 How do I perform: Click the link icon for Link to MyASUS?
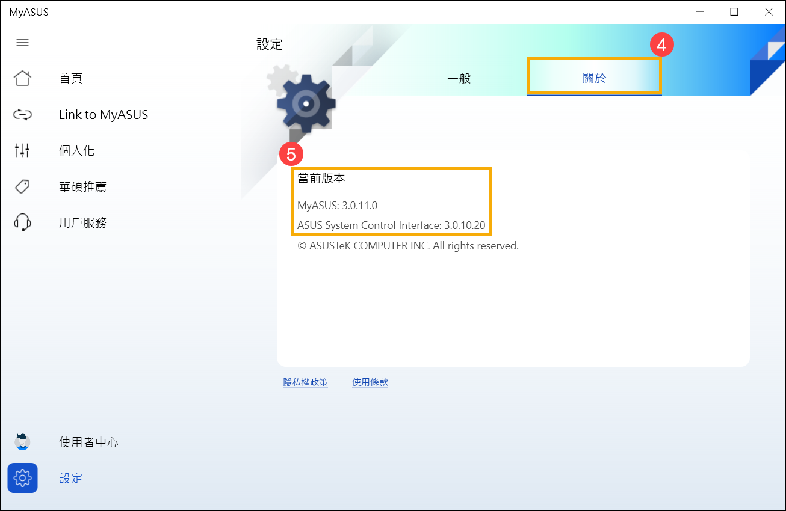pos(22,114)
